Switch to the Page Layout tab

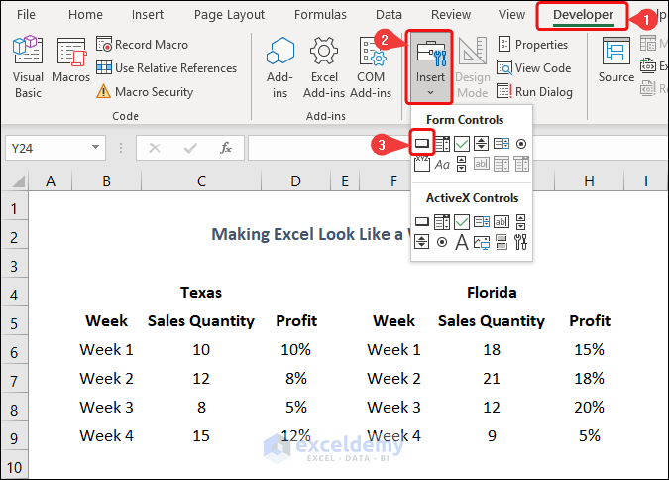click(230, 15)
